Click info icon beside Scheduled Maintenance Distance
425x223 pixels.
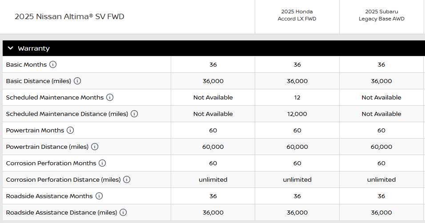(x=134, y=114)
